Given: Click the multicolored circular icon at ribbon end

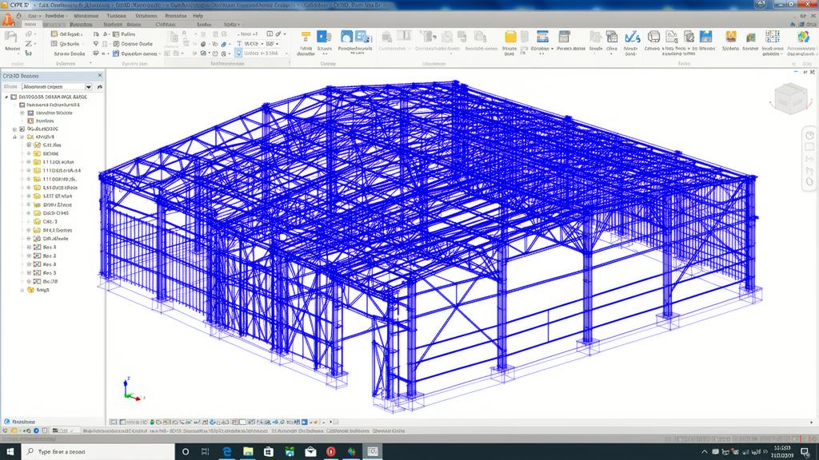Looking at the screenshot, I should pos(804,37).
